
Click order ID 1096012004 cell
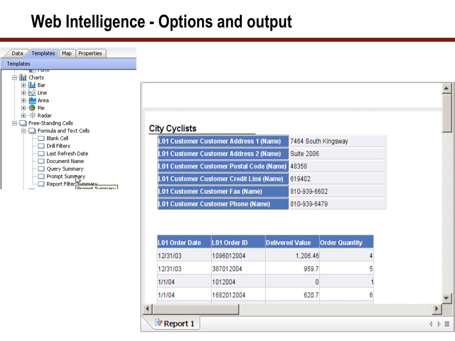238,256
